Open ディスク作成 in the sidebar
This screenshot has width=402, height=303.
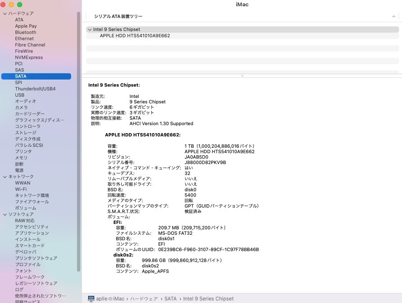point(28,139)
